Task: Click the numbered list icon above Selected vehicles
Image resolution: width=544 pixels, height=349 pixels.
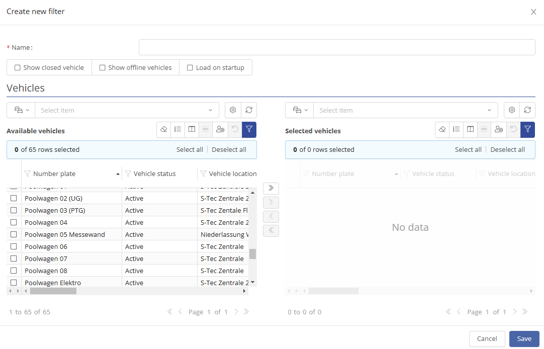Action: click(x=456, y=129)
